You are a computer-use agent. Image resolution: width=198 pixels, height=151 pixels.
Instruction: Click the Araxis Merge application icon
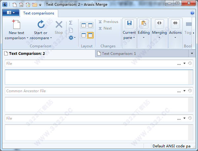click(x=5, y=5)
